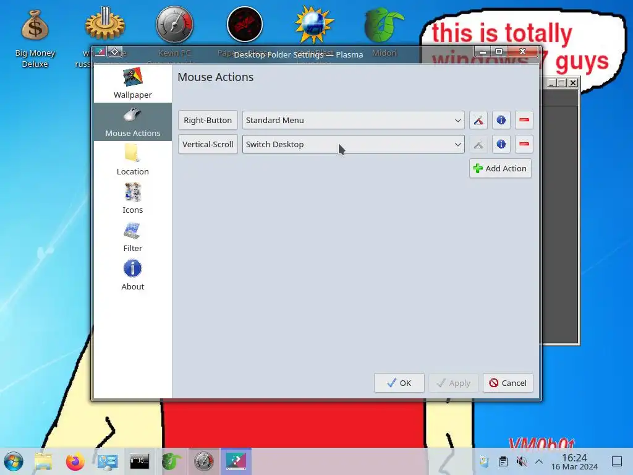Image resolution: width=633 pixels, height=475 pixels.
Task: Remove the Vertical-Scroll action row
Action: coord(524,144)
